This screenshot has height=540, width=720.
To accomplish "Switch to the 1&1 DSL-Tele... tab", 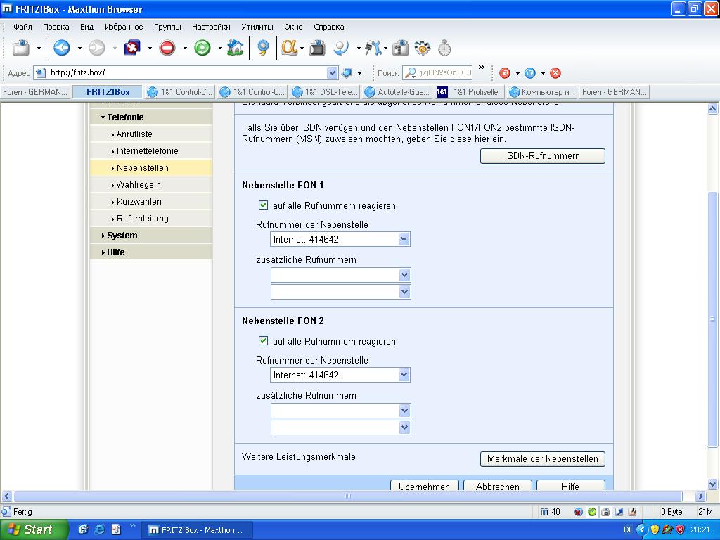I will coord(326,92).
